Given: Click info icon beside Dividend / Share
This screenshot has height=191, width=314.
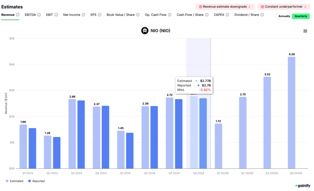Looking at the screenshot, I should (x=262, y=15).
